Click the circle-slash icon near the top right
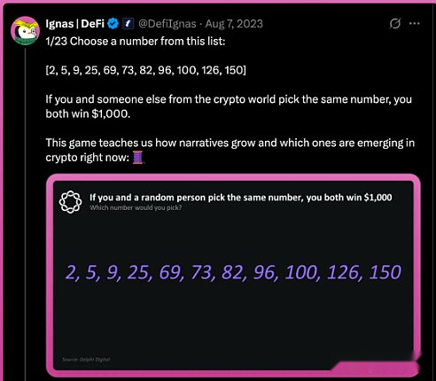This screenshot has width=436, height=381. pyautogui.click(x=395, y=23)
